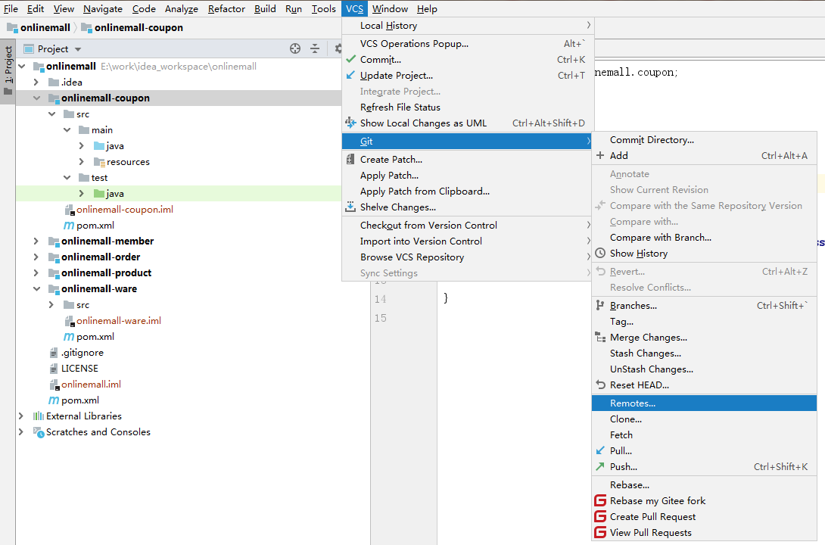Click line number 14 in gutter
Image resolution: width=825 pixels, height=545 pixels.
(381, 299)
